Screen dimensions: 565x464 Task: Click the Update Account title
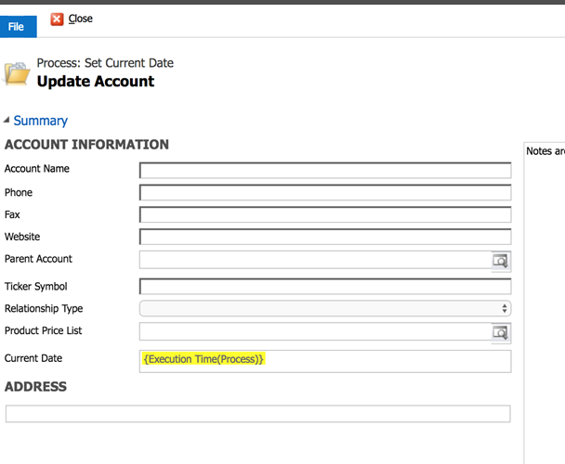click(x=96, y=82)
